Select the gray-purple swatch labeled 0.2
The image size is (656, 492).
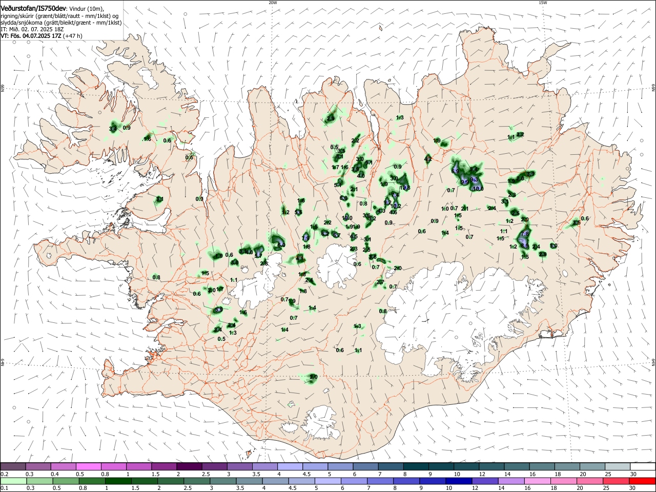coord(12,466)
